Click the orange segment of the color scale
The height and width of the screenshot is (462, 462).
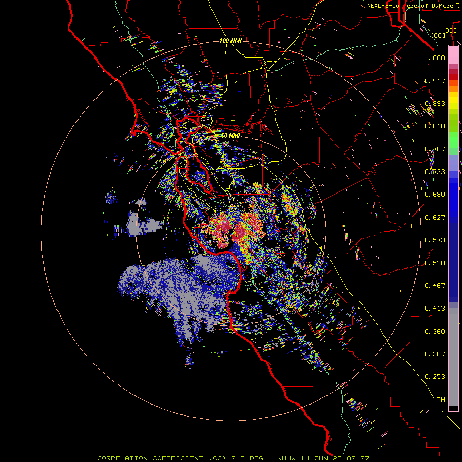pyautogui.click(x=453, y=89)
